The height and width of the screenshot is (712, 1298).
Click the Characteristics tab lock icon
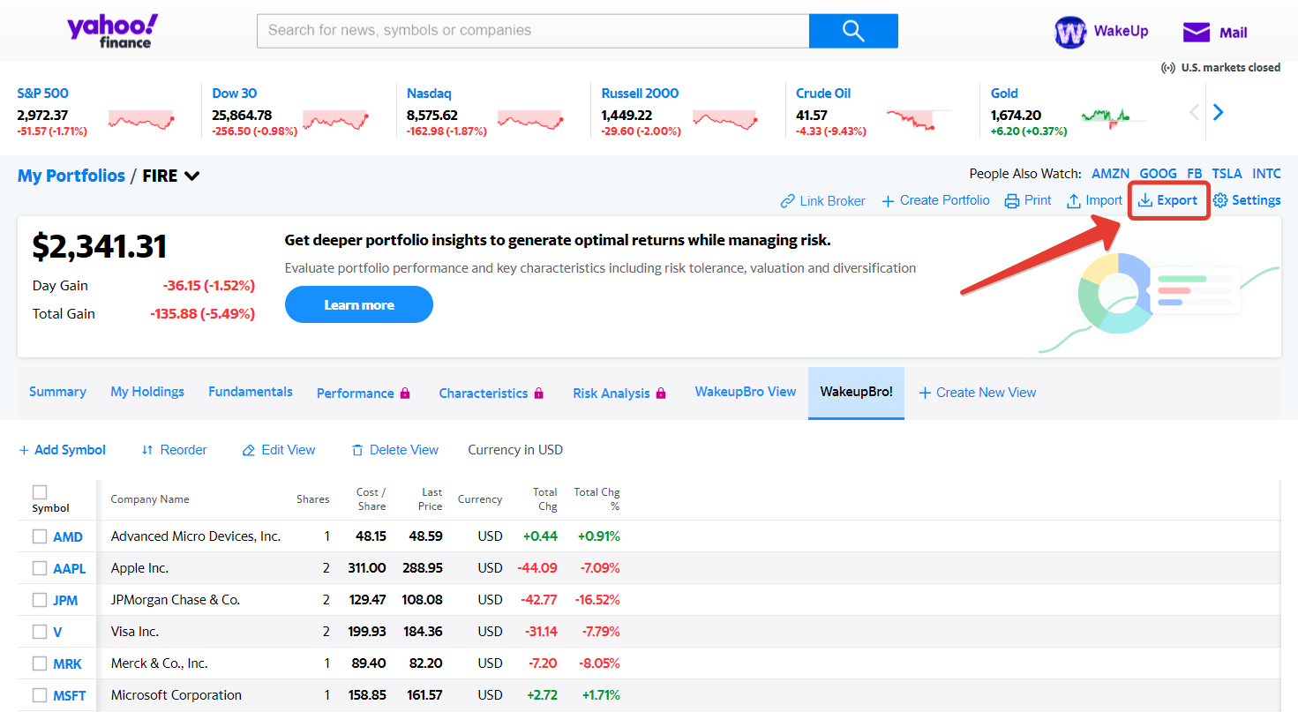point(538,393)
